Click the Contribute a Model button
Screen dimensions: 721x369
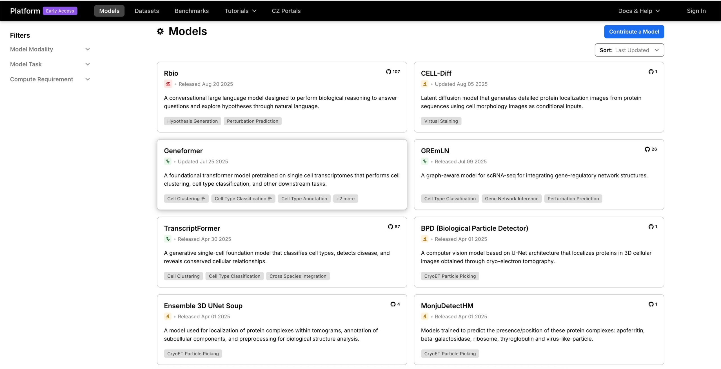(634, 32)
